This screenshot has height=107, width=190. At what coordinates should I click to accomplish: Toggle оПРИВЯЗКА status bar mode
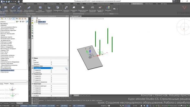pos(24,106)
